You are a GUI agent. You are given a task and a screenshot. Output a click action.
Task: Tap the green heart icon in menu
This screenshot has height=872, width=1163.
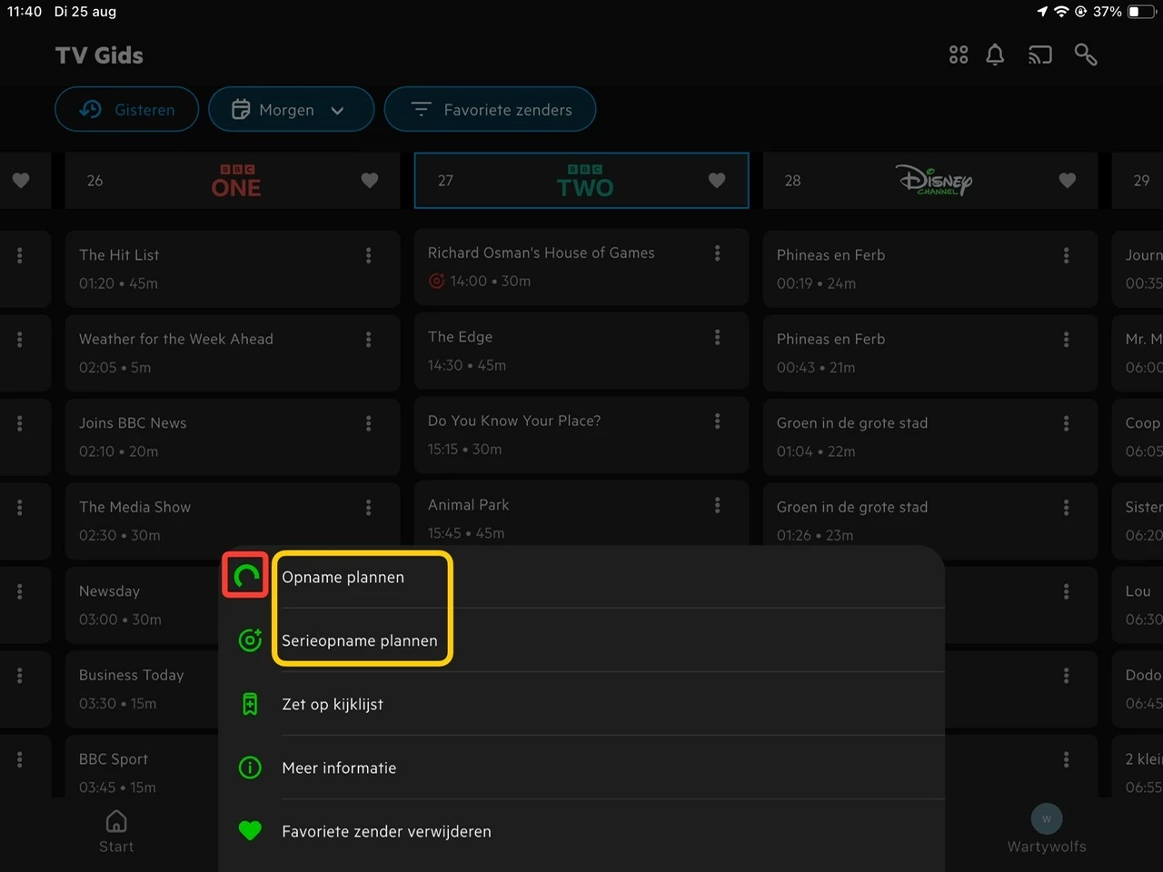(250, 831)
